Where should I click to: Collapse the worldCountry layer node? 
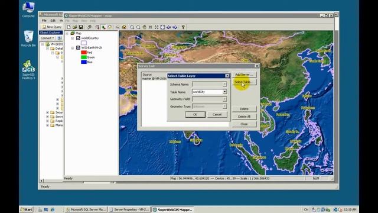click(x=72, y=38)
